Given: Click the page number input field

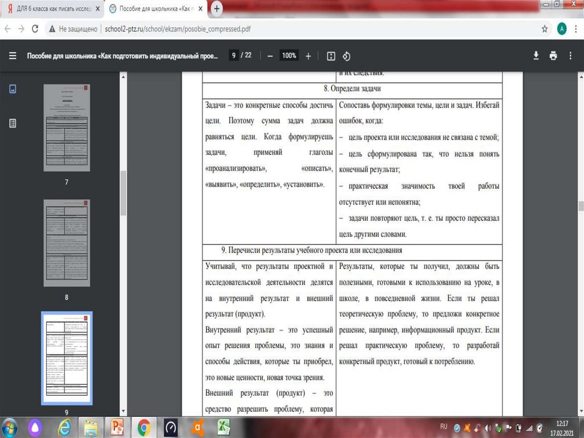Looking at the screenshot, I should pyautogui.click(x=234, y=55).
